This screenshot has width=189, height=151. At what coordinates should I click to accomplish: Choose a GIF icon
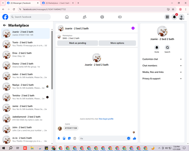tap(75, 139)
